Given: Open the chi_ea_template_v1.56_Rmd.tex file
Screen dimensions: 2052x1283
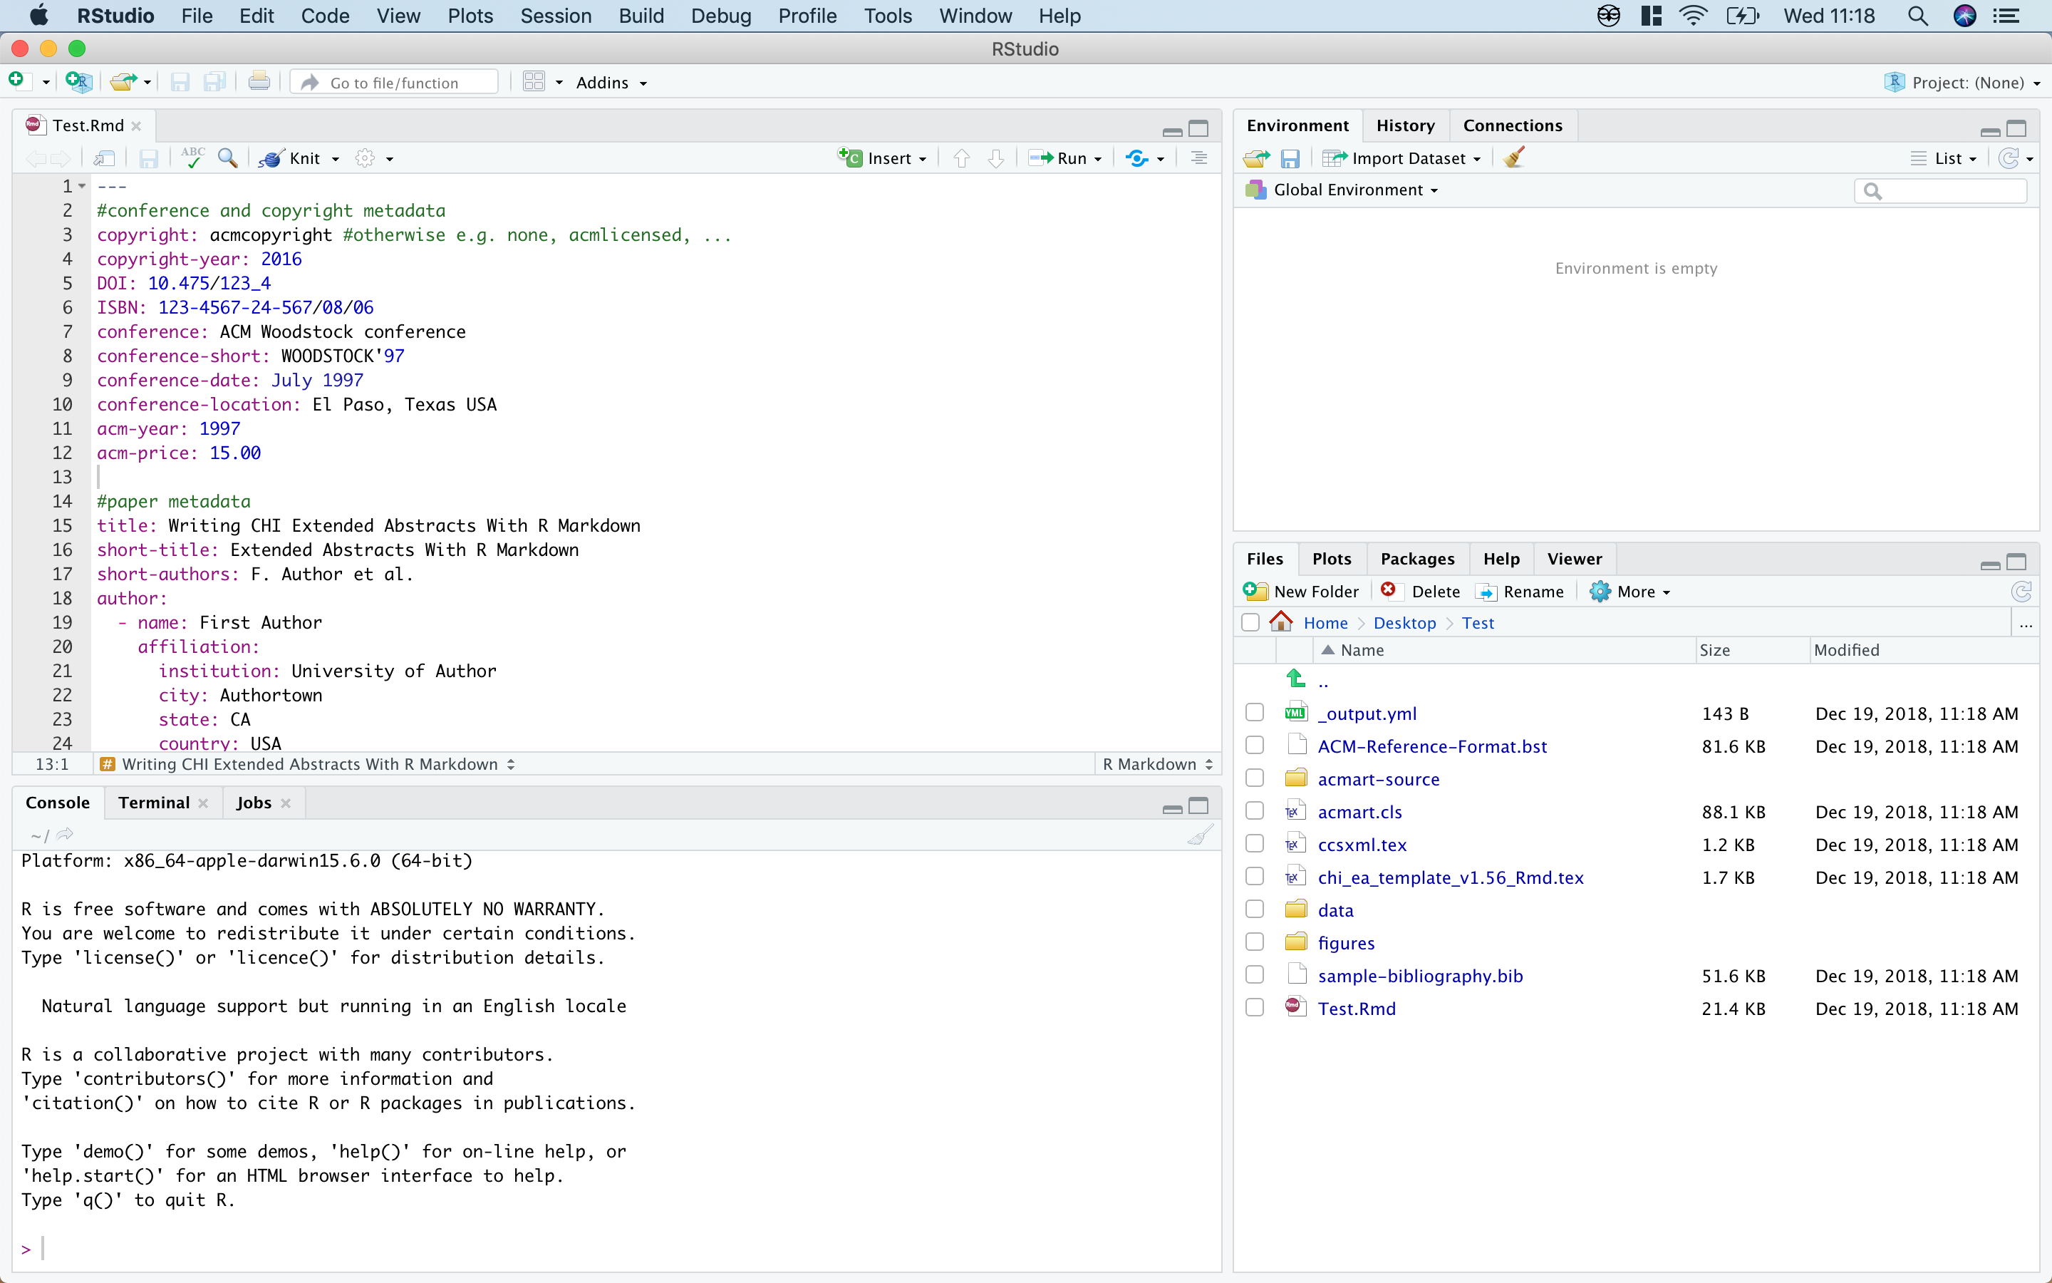Looking at the screenshot, I should [x=1451, y=877].
